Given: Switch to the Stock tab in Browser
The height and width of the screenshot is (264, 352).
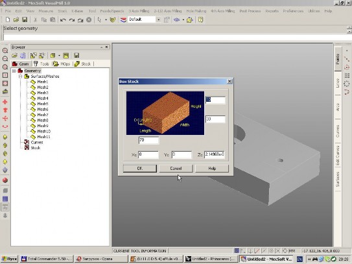Looking at the screenshot, I should click(x=83, y=64).
